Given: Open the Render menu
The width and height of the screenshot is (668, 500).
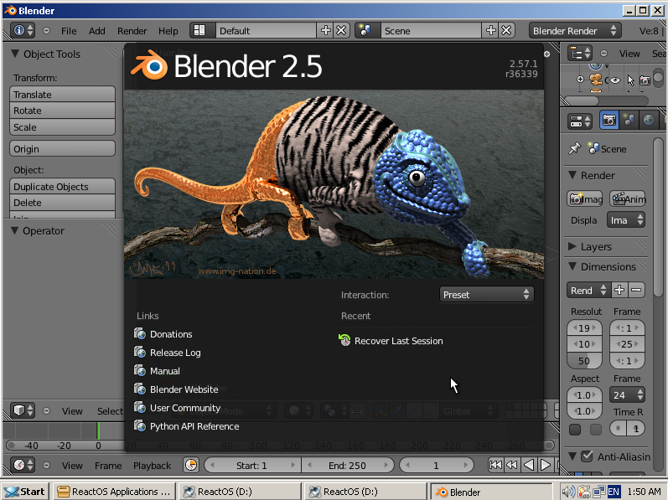Looking at the screenshot, I should click(132, 31).
